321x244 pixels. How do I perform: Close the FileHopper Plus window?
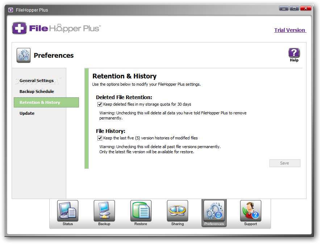point(306,8)
